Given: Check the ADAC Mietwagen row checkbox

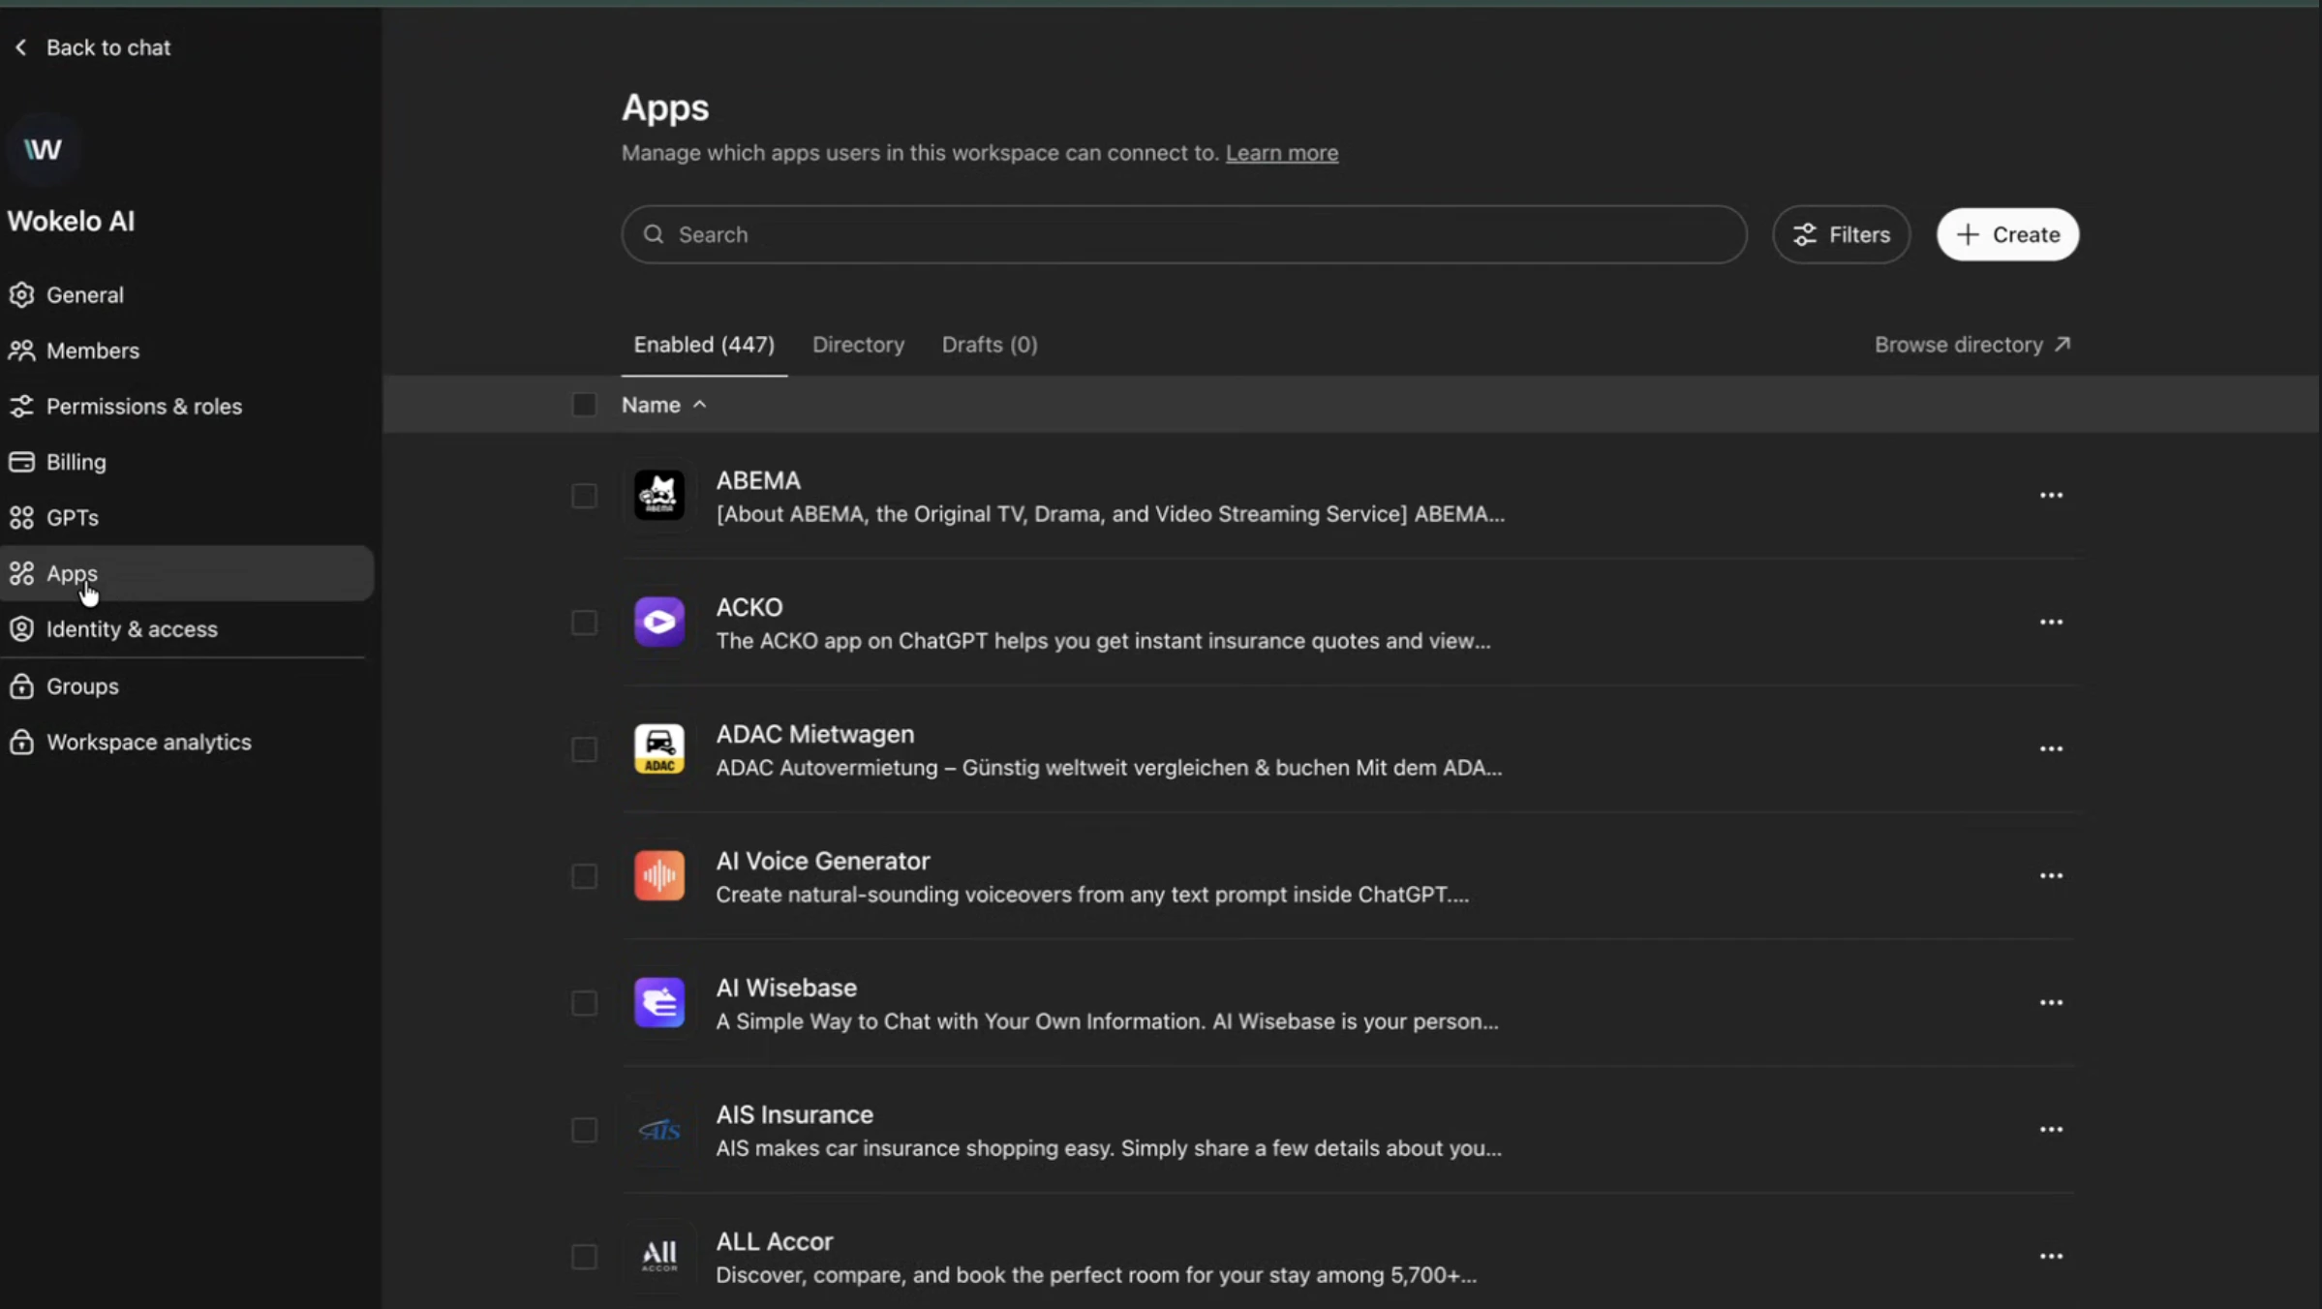Looking at the screenshot, I should tap(584, 749).
